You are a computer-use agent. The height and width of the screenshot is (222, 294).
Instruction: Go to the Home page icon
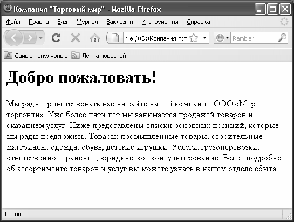[95, 38]
